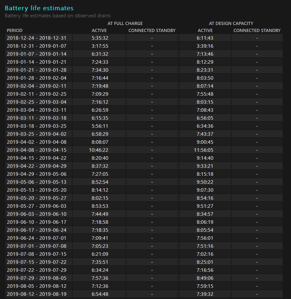The width and height of the screenshot is (291, 299).
Task: Click the 8:03:15 design capacity value
Action: coord(205,102)
